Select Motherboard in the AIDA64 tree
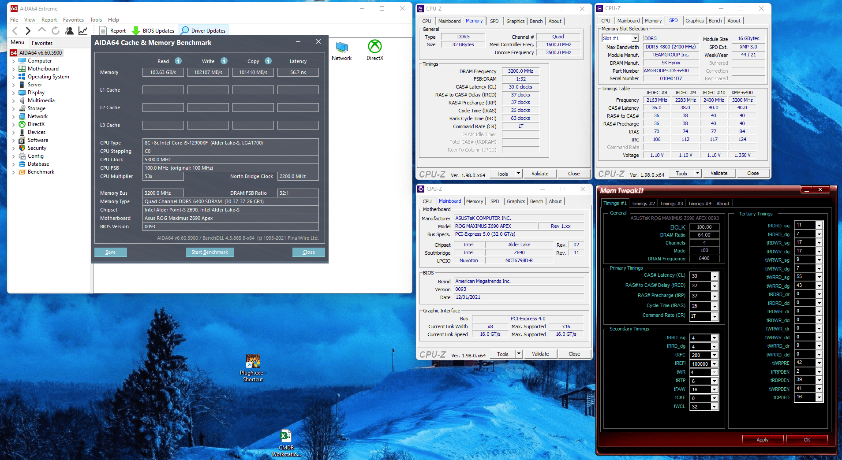The height and width of the screenshot is (460, 842). [43, 69]
